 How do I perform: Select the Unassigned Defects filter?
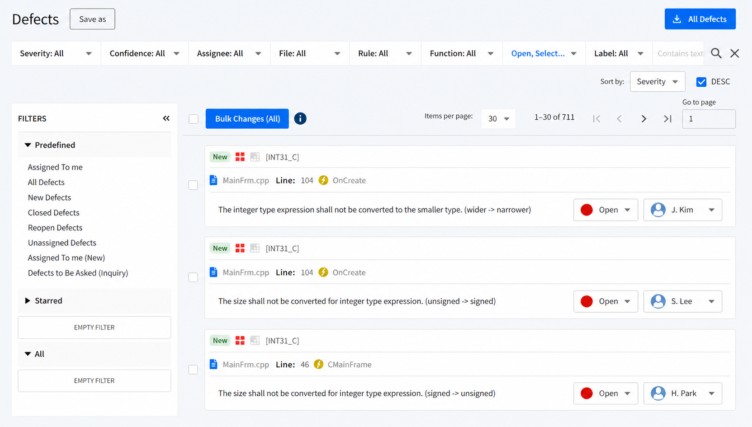tap(62, 243)
